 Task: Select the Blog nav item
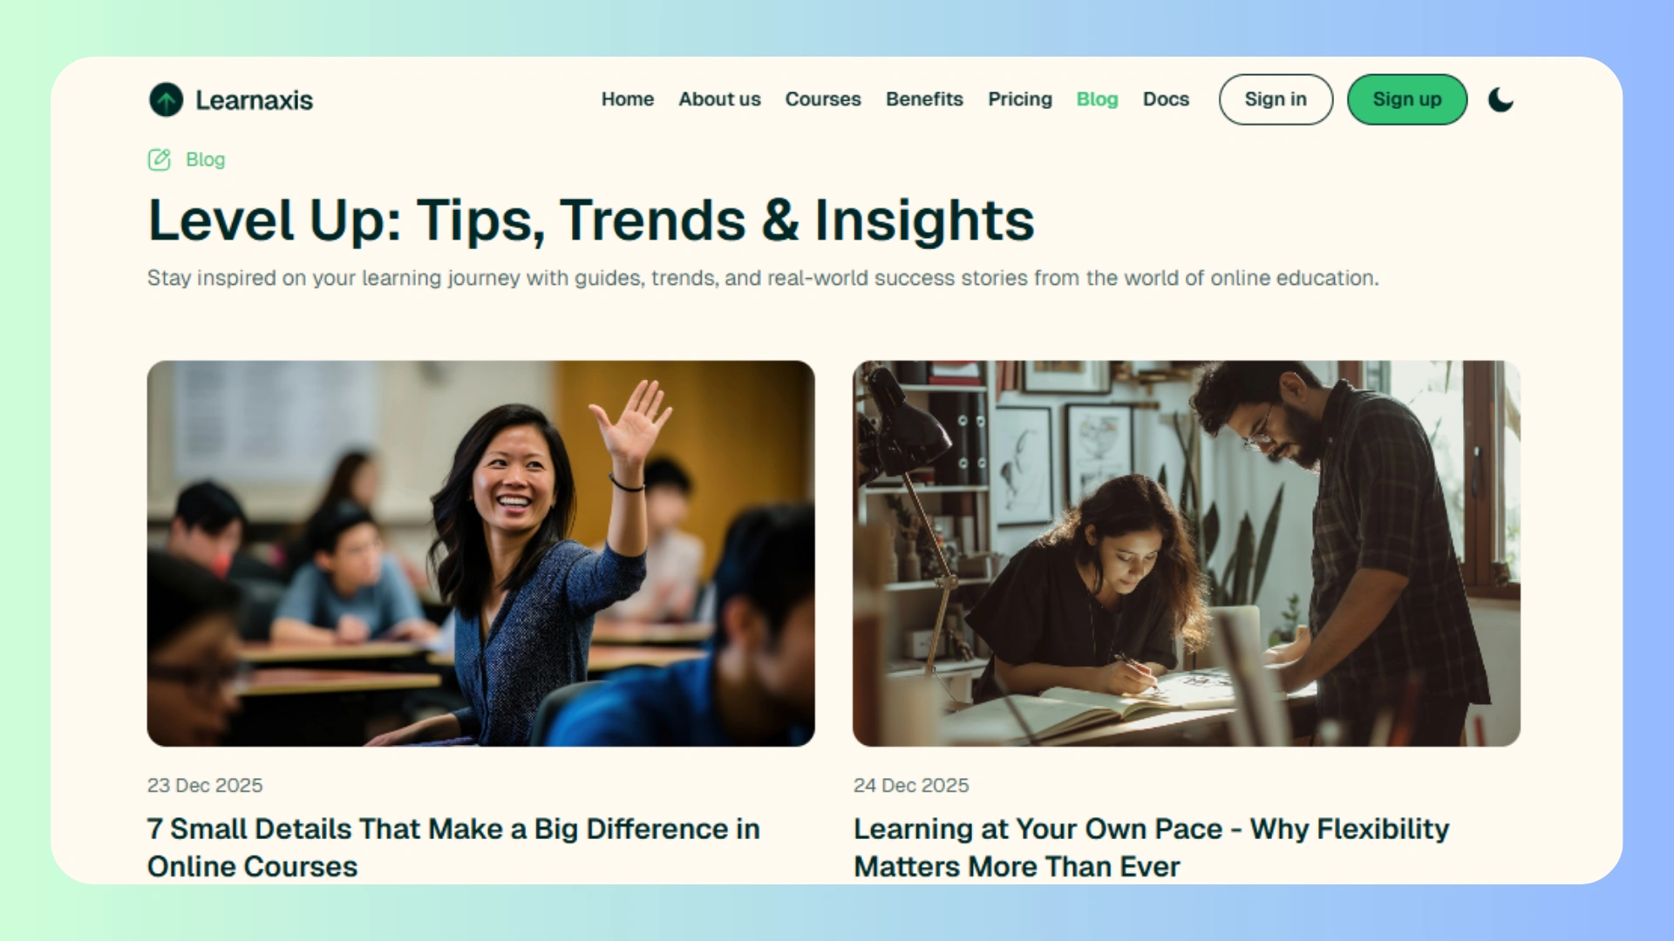point(1097,99)
